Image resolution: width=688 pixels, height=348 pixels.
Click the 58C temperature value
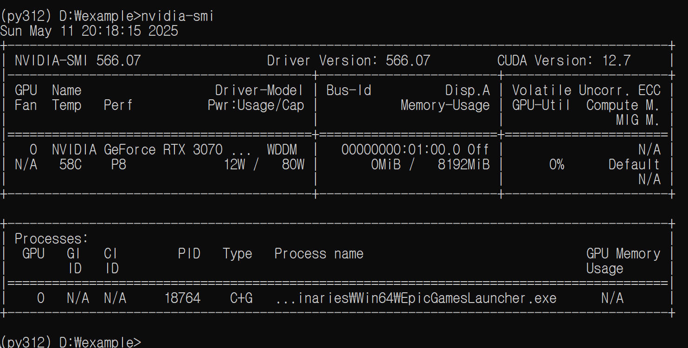tap(71, 165)
